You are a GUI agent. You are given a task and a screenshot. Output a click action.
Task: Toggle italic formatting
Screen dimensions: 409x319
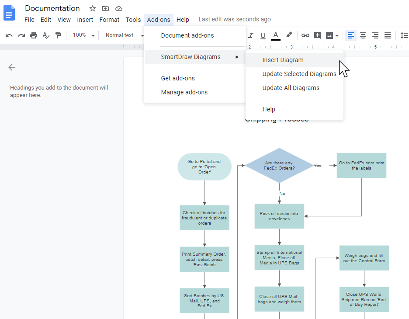(251, 35)
